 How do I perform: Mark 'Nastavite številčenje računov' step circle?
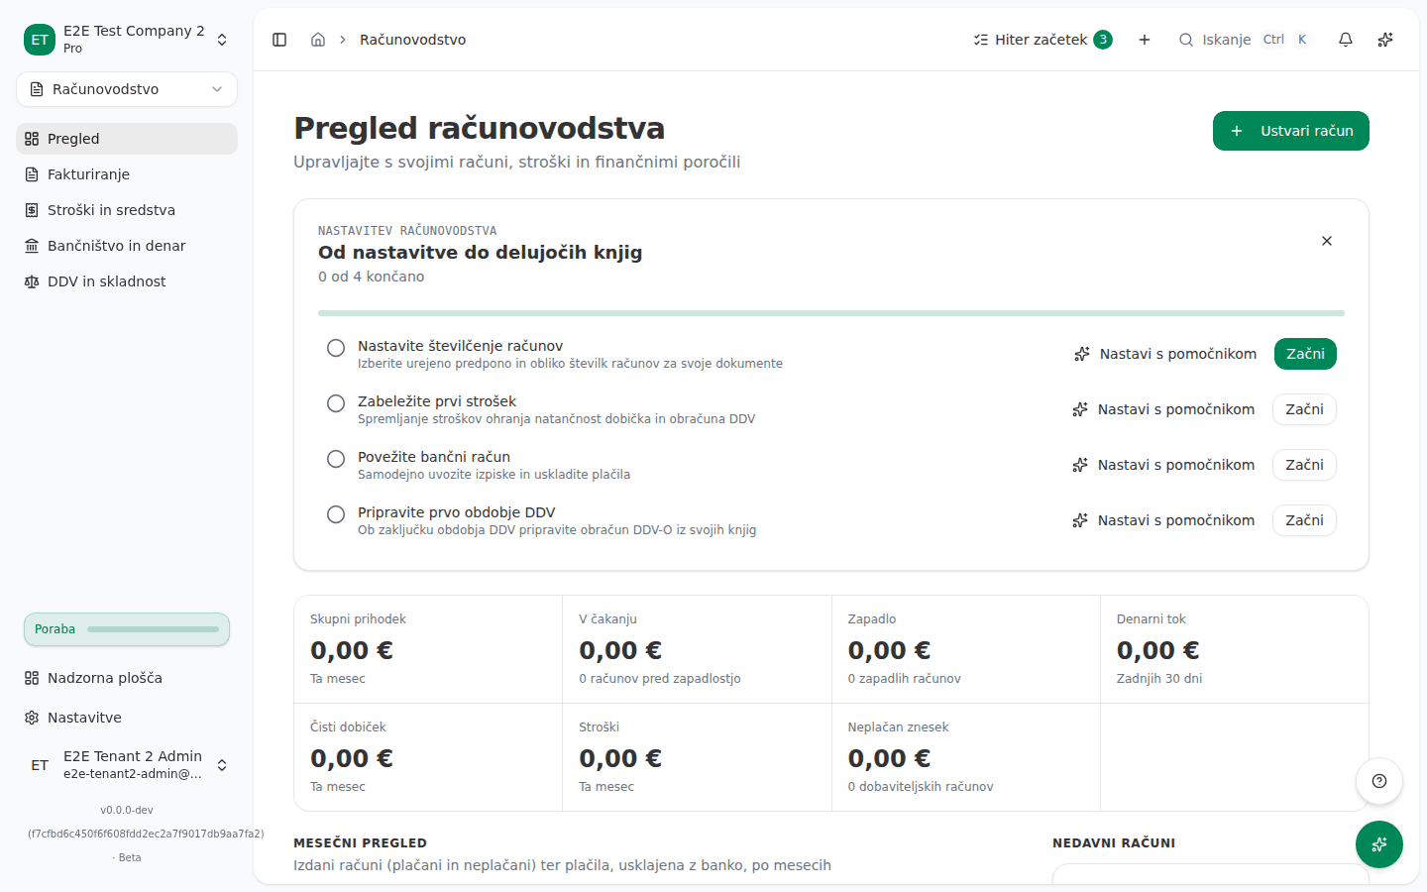(x=336, y=348)
